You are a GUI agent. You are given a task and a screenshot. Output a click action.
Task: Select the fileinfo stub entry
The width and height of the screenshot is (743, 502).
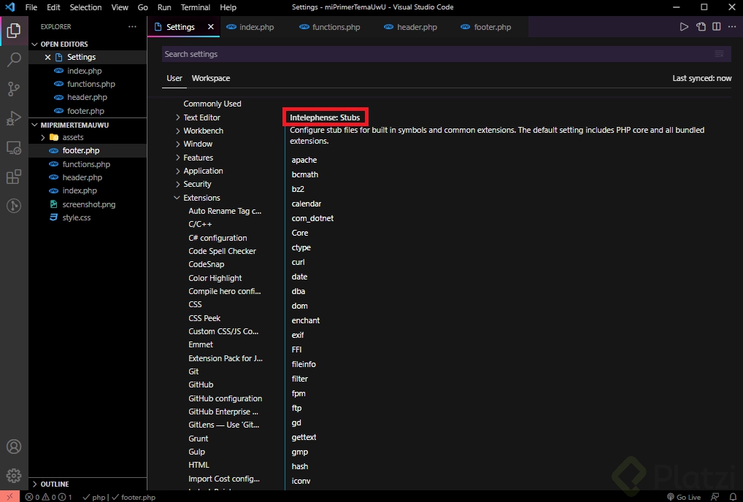[304, 364]
